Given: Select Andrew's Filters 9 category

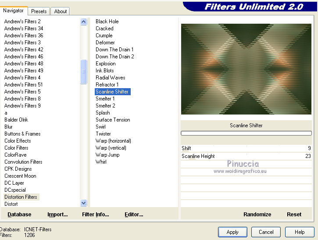Looking at the screenshot, I should 22,106.
